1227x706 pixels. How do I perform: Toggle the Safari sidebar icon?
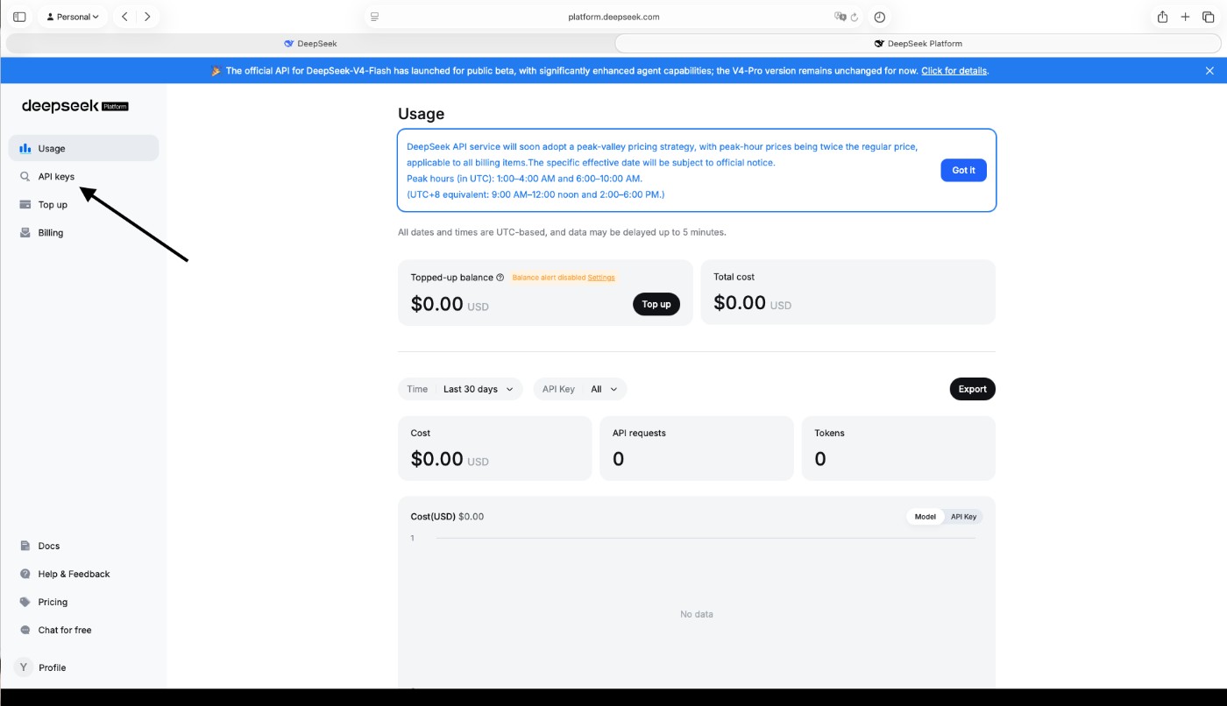tap(19, 17)
